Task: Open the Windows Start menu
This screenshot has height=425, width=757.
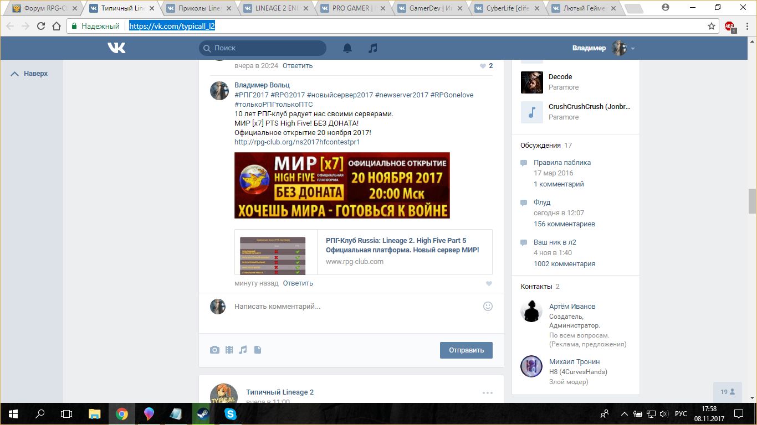Action: click(x=13, y=414)
